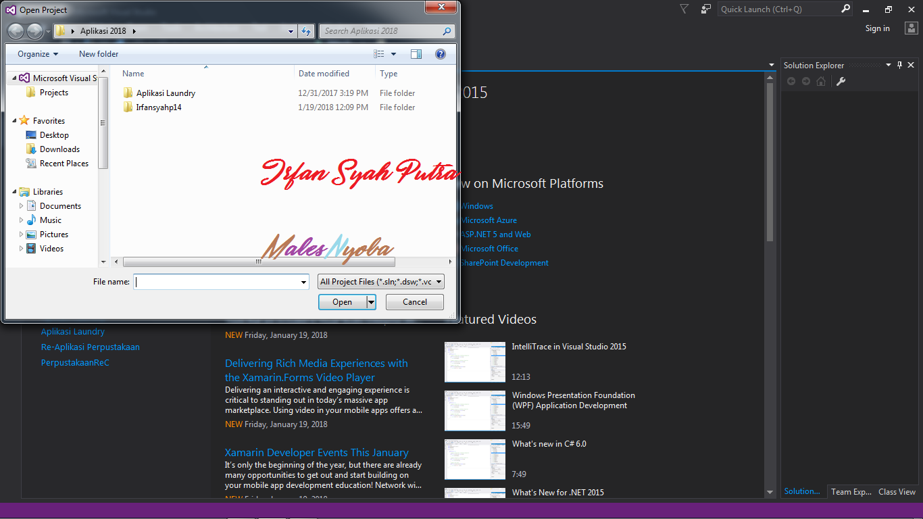The image size is (923, 519).
Task: Expand the Videos library node
Action: tap(22, 249)
